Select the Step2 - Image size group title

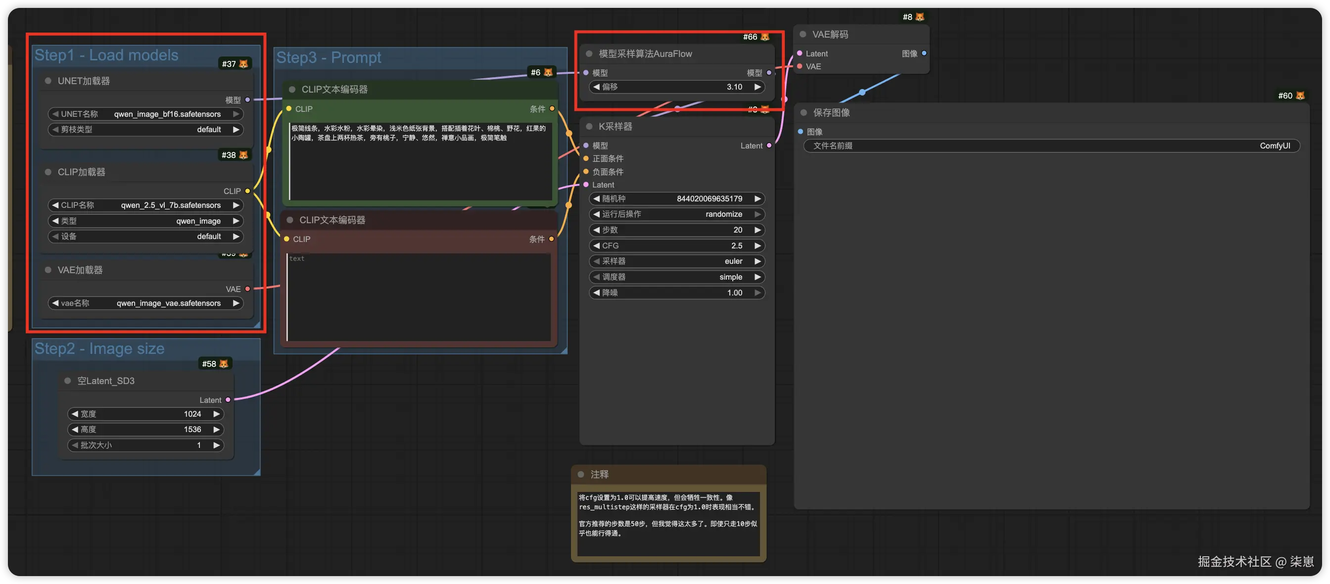pos(99,349)
